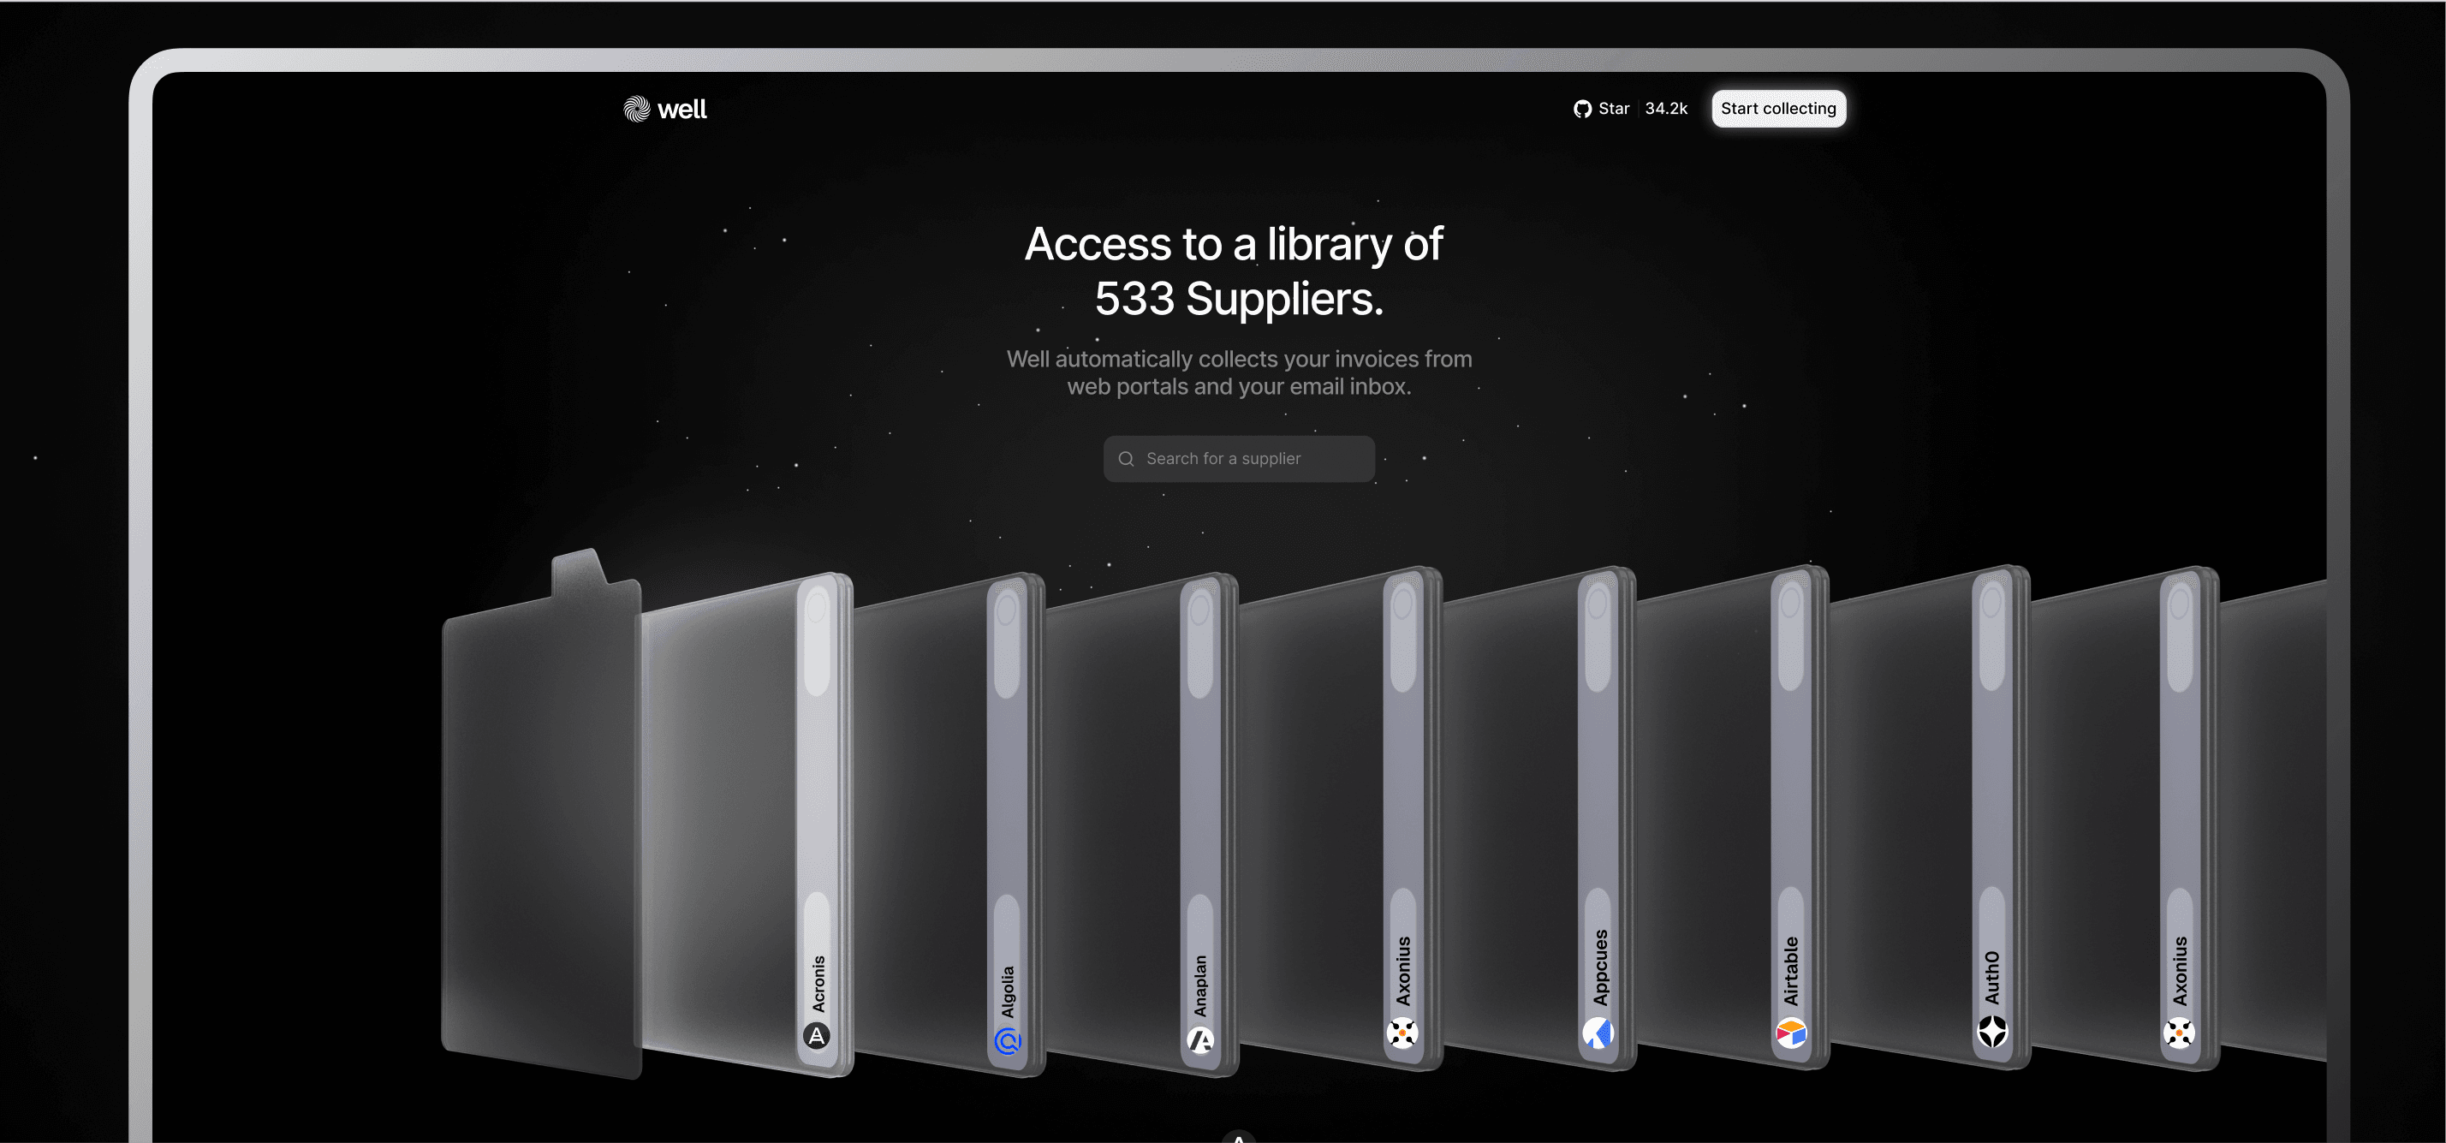The width and height of the screenshot is (2446, 1143).
Task: Open the Algolia supplier folder label
Action: click(x=1008, y=992)
